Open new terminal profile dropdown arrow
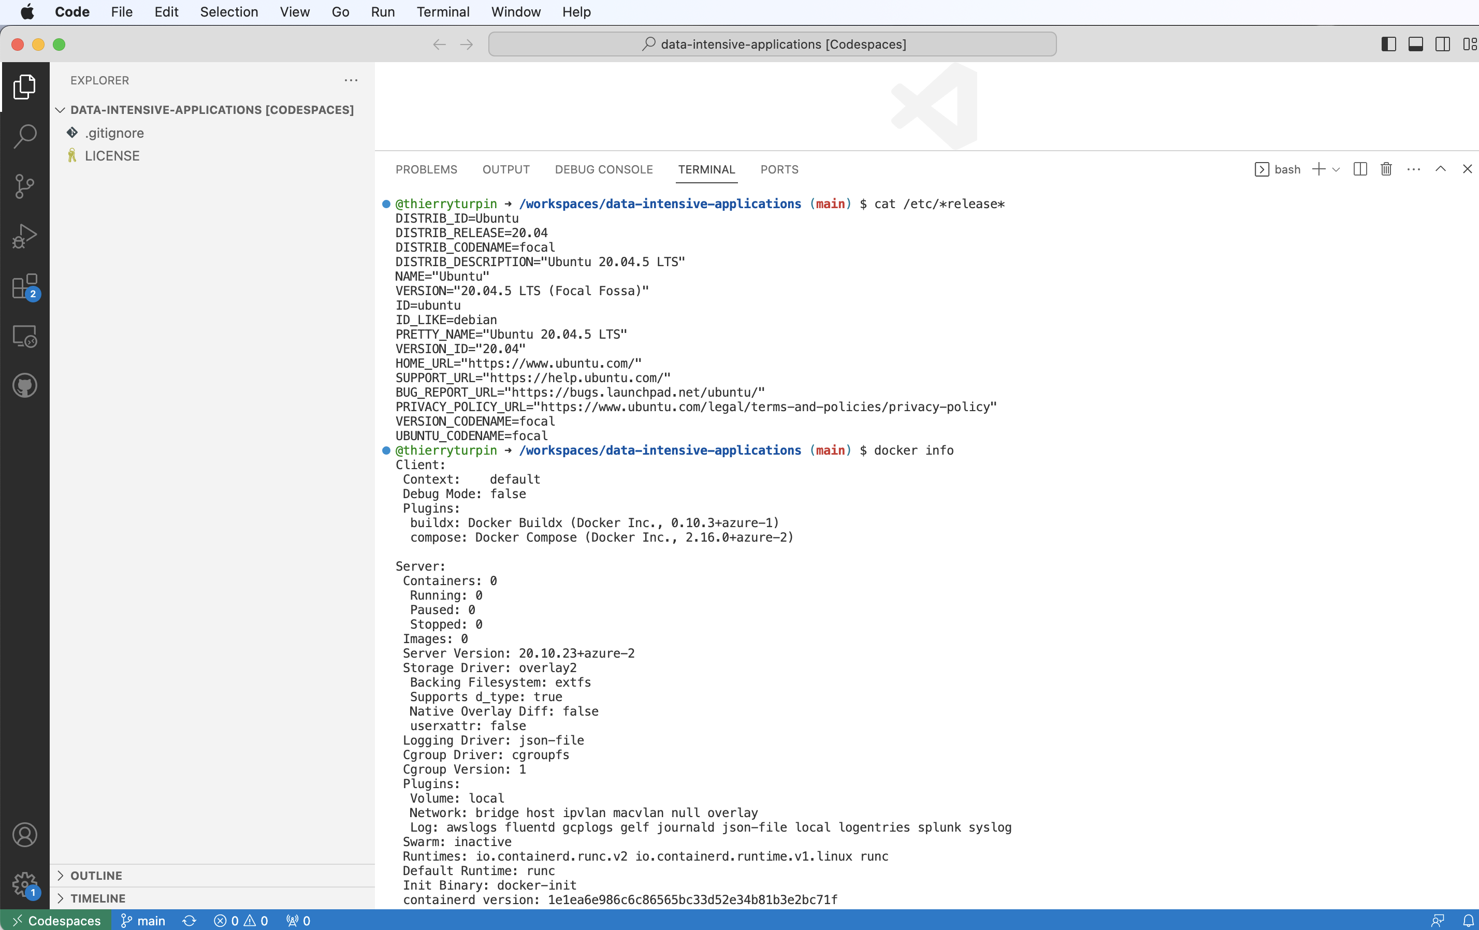 click(1336, 169)
